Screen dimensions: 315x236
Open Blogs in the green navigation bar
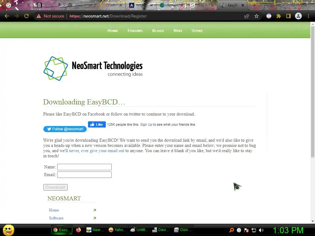coord(158,31)
